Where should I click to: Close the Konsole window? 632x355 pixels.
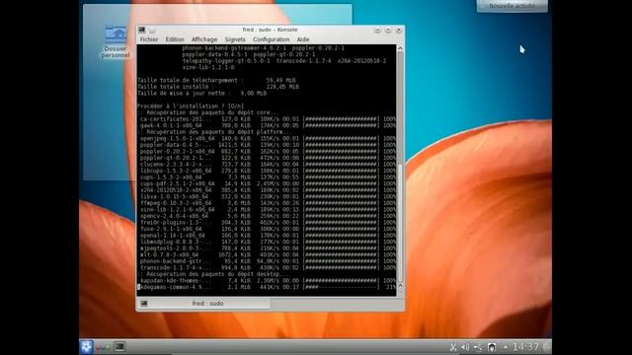pos(399,31)
